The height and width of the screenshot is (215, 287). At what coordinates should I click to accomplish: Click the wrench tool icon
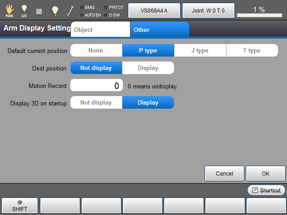(70, 11)
